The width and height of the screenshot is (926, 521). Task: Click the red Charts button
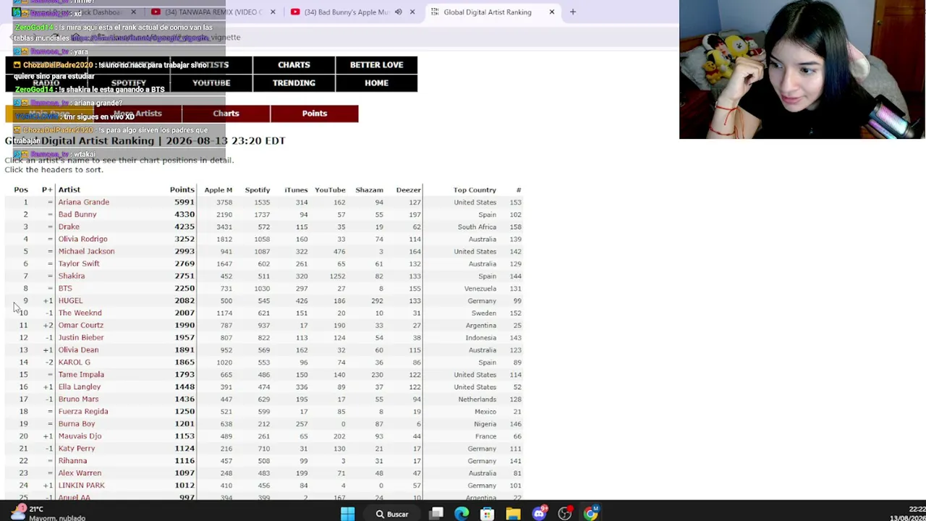[x=226, y=113]
